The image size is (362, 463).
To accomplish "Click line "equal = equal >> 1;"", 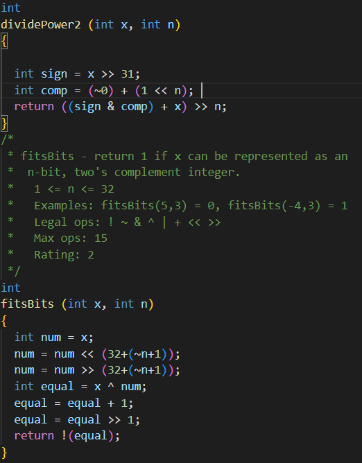I will [x=77, y=419].
